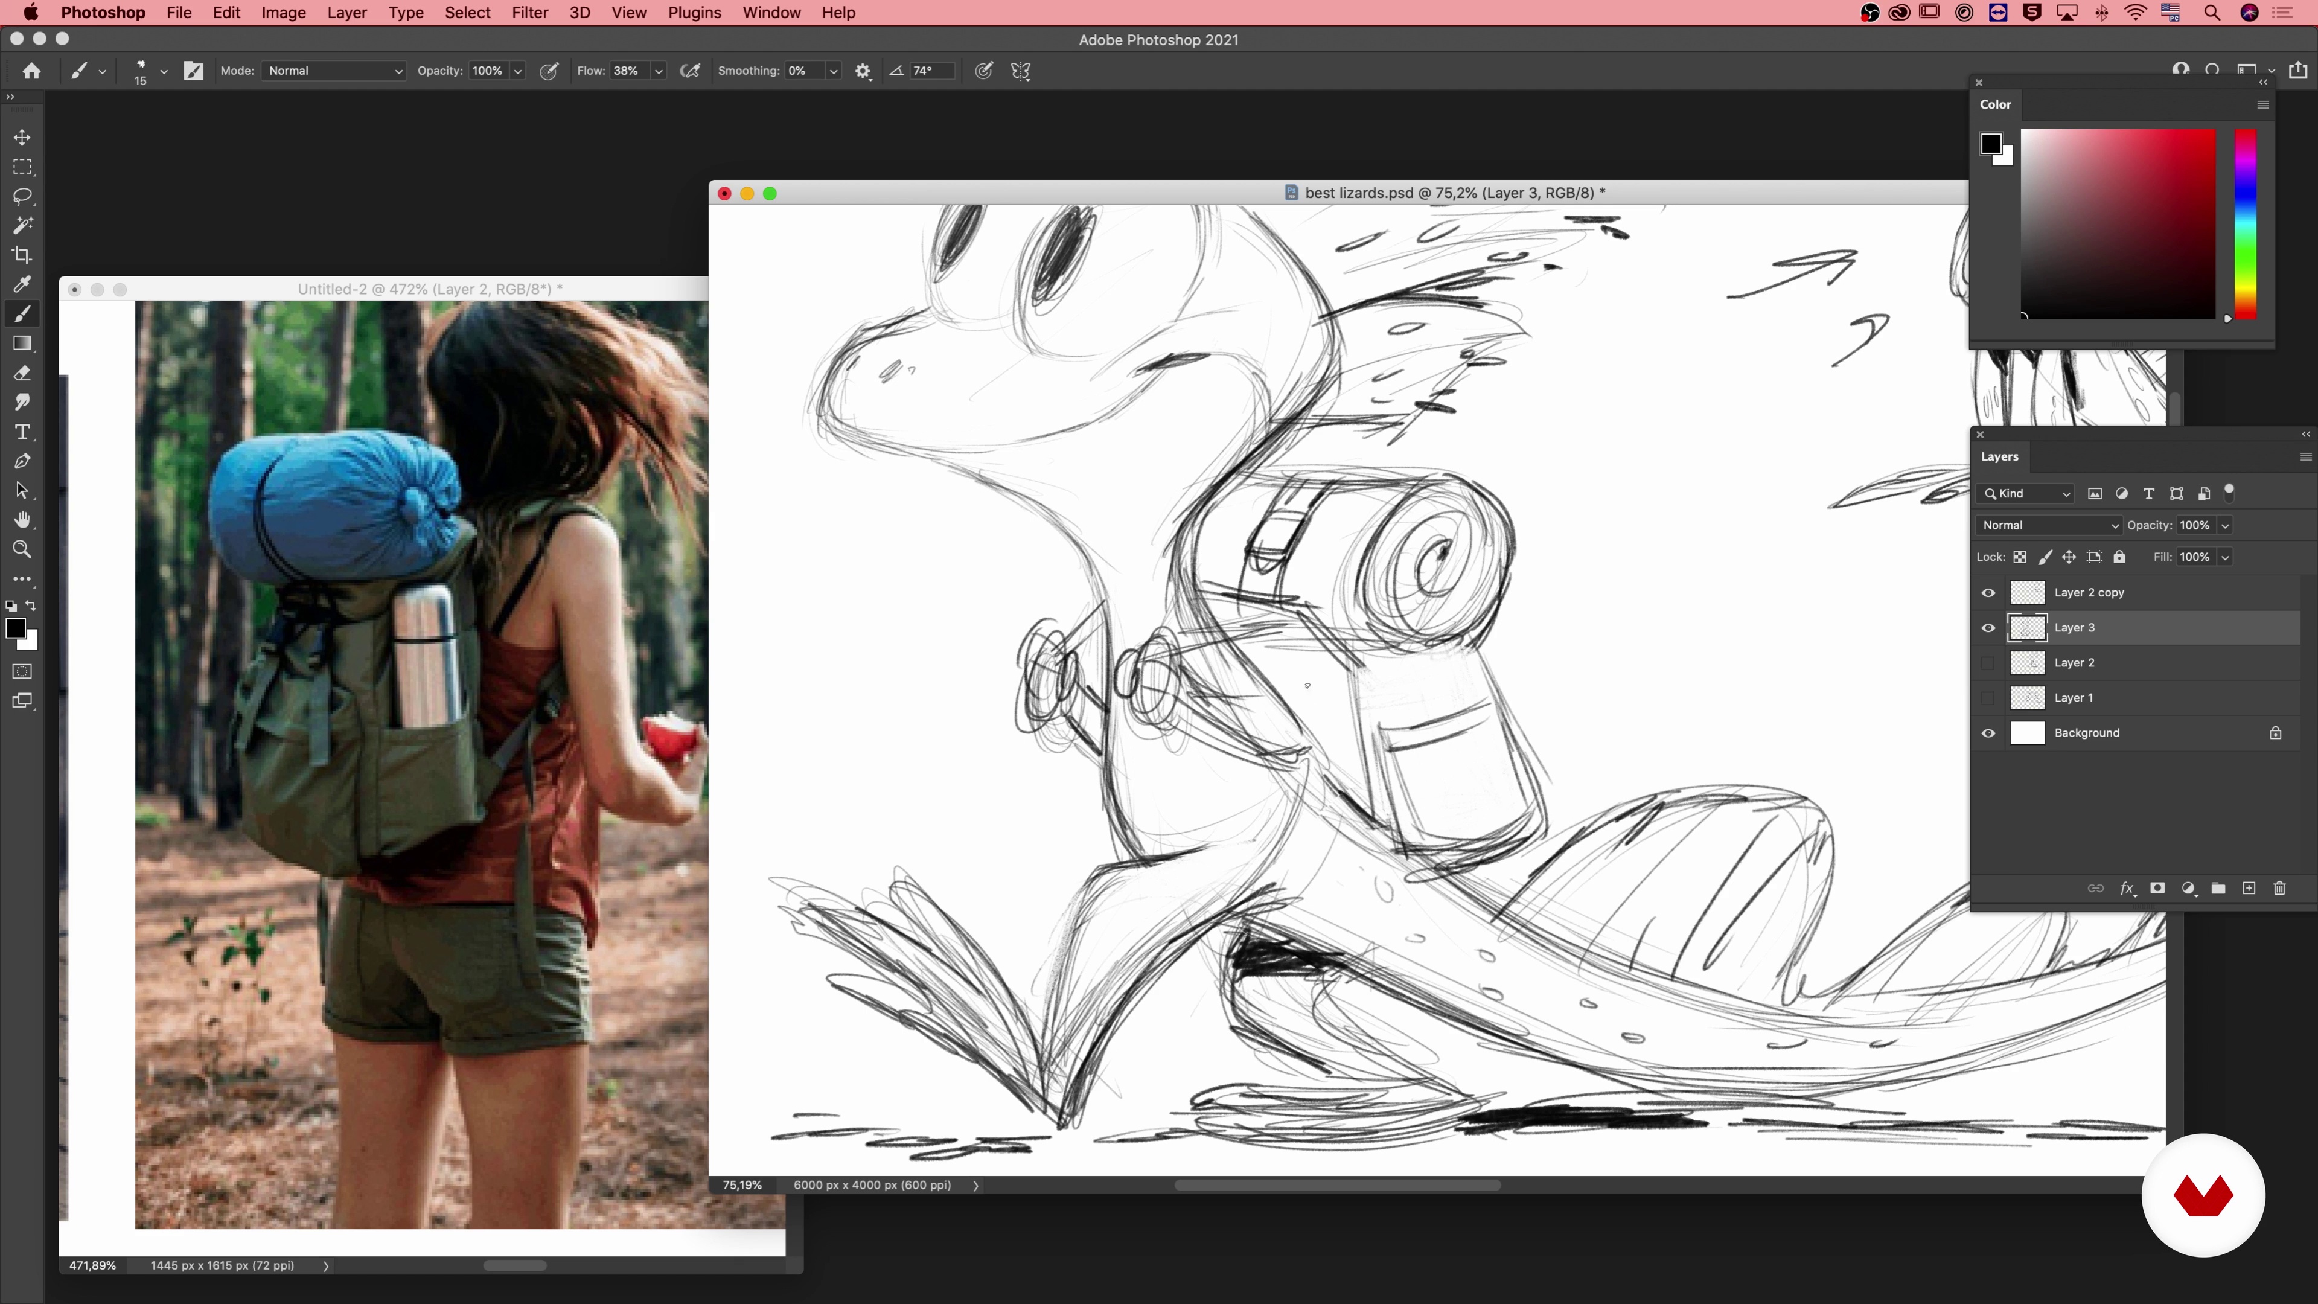Select the Gradient tool
The image size is (2318, 1304).
click(22, 343)
